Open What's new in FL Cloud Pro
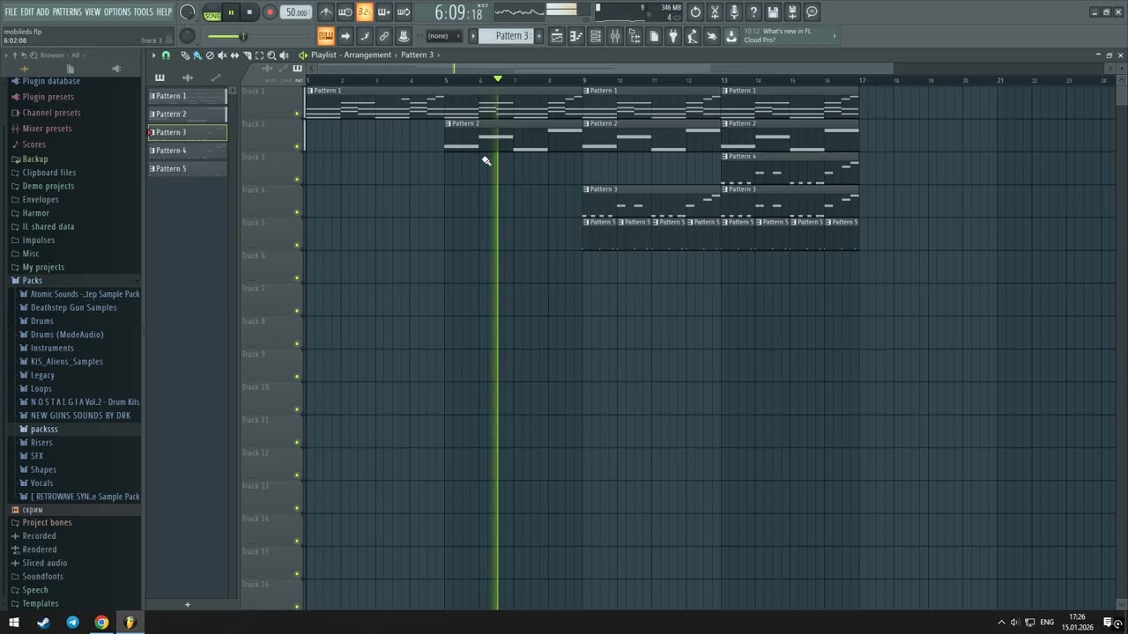1128x634 pixels. click(789, 35)
